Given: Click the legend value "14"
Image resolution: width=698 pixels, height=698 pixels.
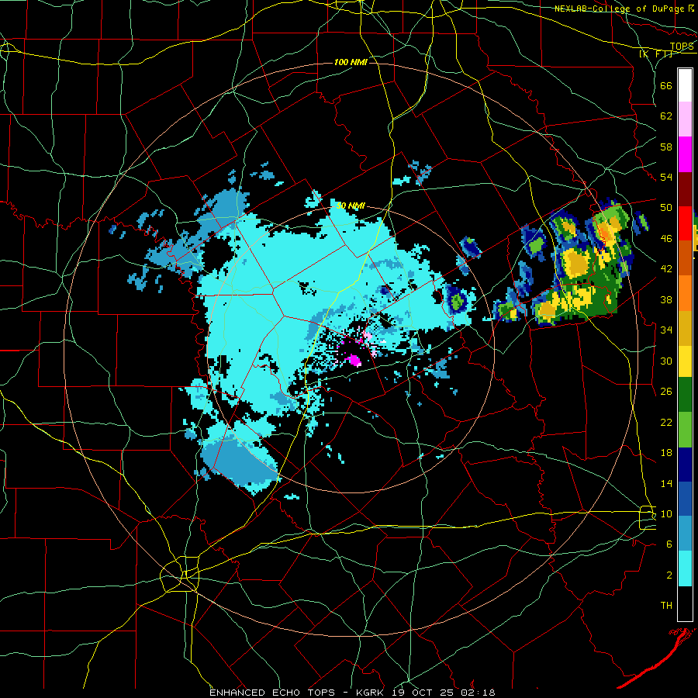Looking at the screenshot, I should (x=666, y=483).
